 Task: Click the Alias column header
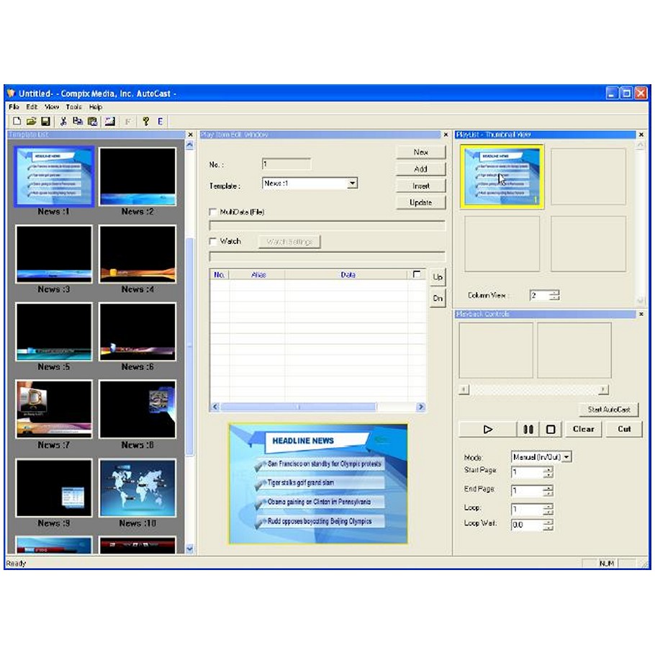tap(258, 274)
